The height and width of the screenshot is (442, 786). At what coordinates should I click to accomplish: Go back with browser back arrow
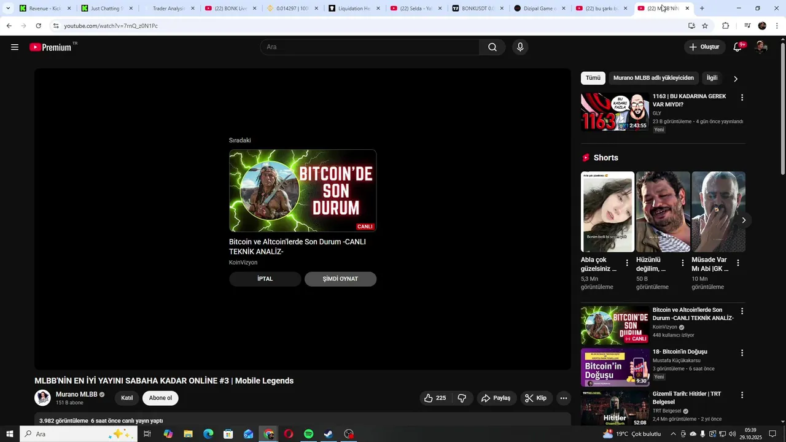click(9, 26)
